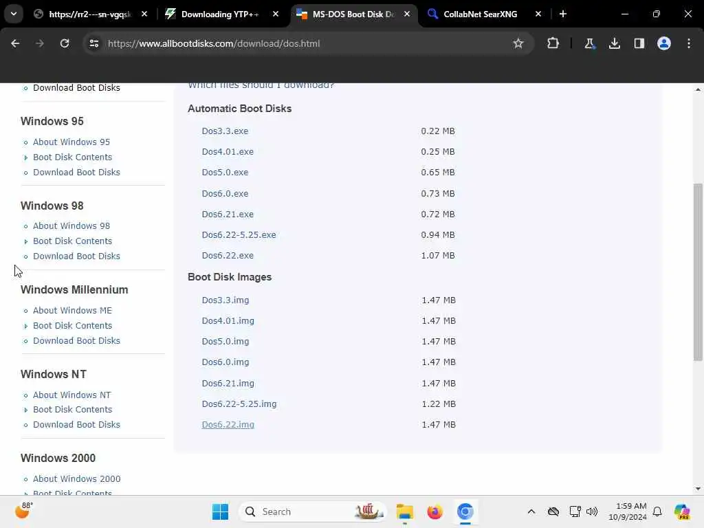Download Dos5.0.exe
Image resolution: width=704 pixels, height=528 pixels.
tap(225, 173)
